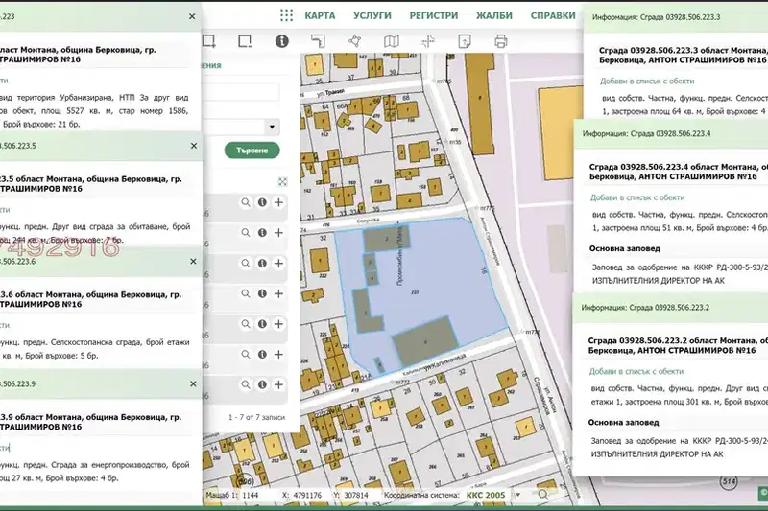
Task: Click the green Търсене search button
Action: click(x=252, y=151)
